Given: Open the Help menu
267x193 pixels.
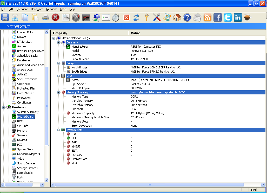Looking at the screenshot, I should (x=72, y=9).
